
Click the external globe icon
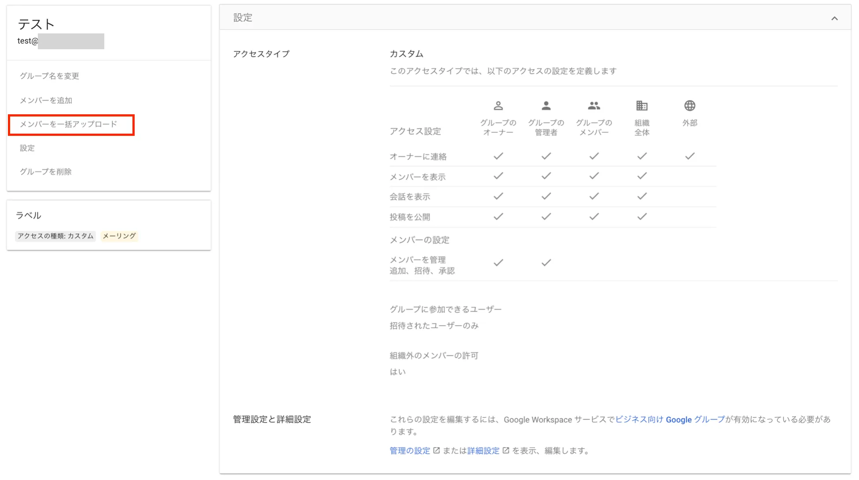690,105
